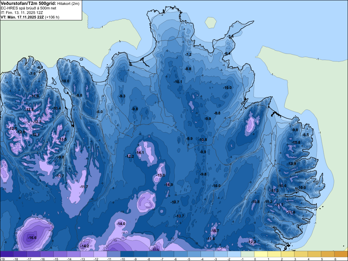Image resolution: width=348 pixels, height=261 pixels.
Task: Click the '-10.4' temperature value
Action: [57, 109]
